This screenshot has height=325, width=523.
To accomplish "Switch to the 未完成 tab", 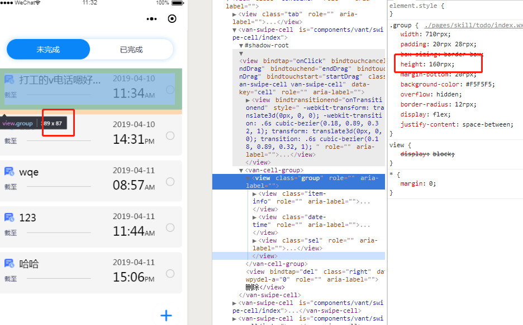I will click(48, 50).
